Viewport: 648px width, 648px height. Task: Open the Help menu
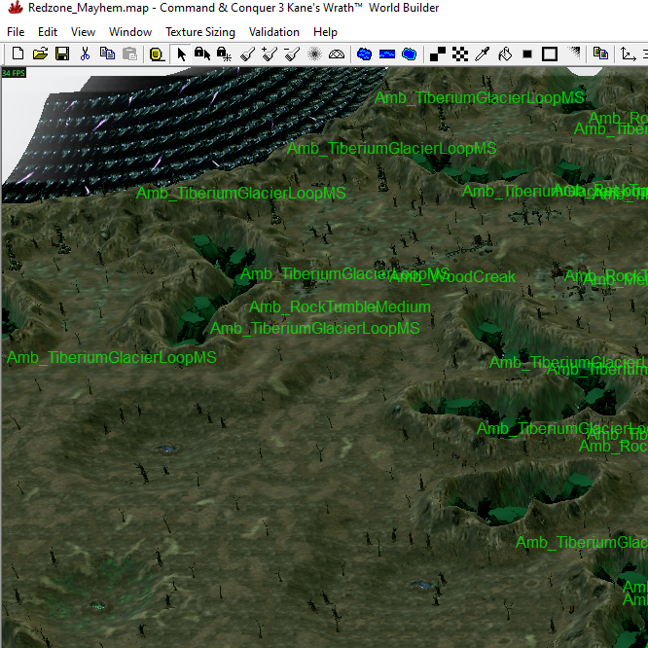tap(325, 32)
